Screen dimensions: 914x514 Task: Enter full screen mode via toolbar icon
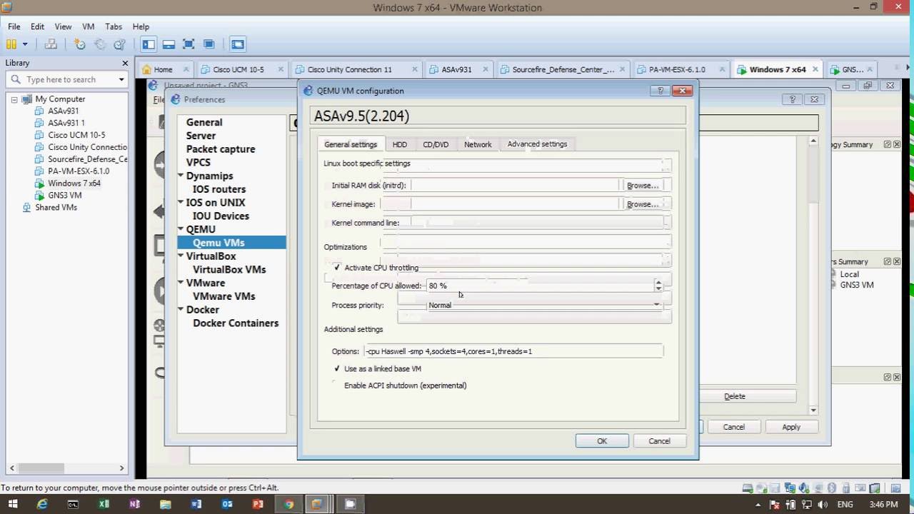tap(189, 44)
